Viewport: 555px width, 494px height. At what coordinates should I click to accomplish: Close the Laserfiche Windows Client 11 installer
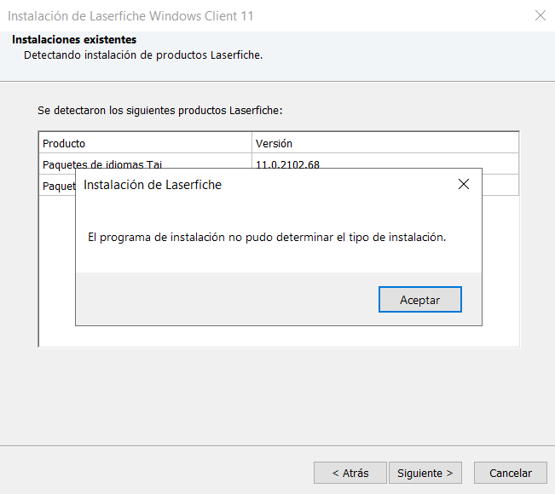tap(540, 16)
